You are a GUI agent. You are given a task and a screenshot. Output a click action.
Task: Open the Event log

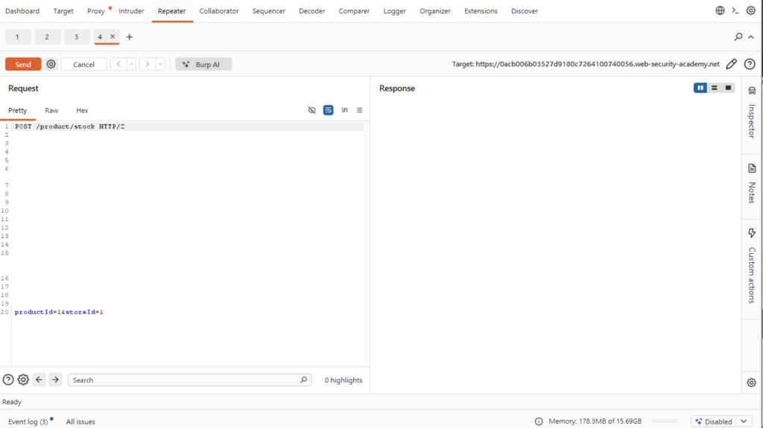click(x=28, y=422)
